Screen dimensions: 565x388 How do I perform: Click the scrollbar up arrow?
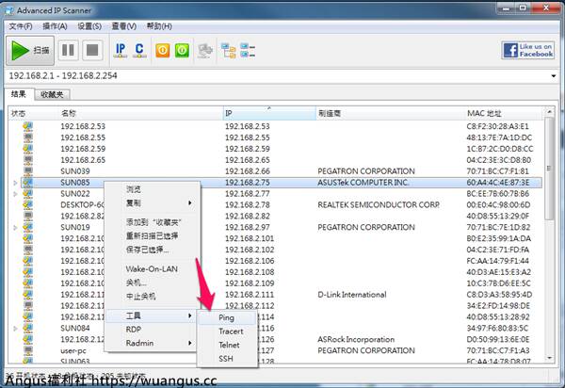tap(549, 112)
